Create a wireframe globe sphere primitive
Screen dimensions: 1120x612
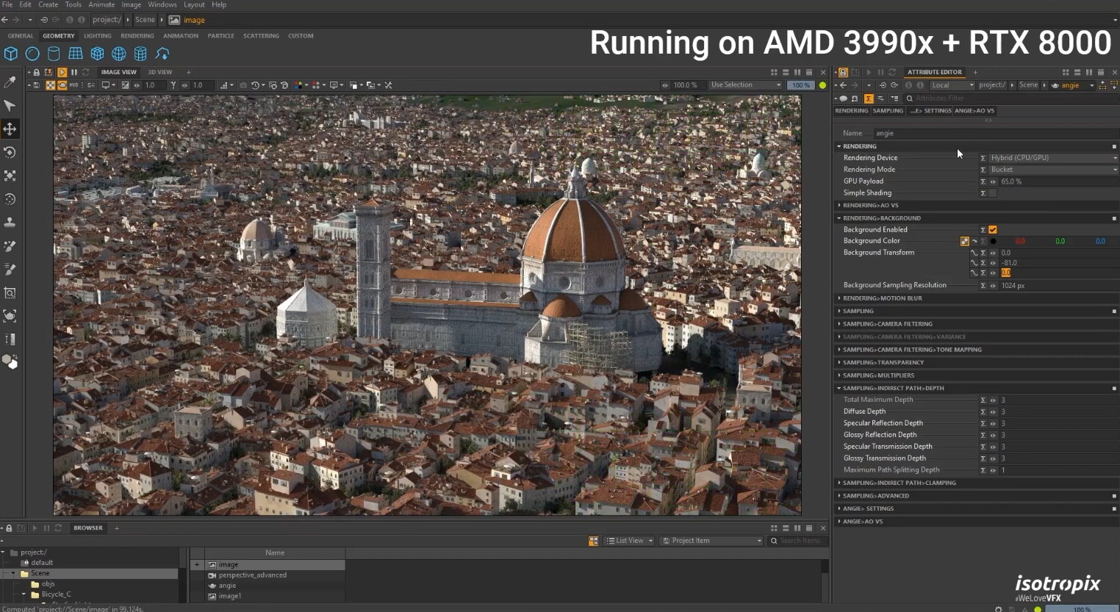[x=119, y=54]
